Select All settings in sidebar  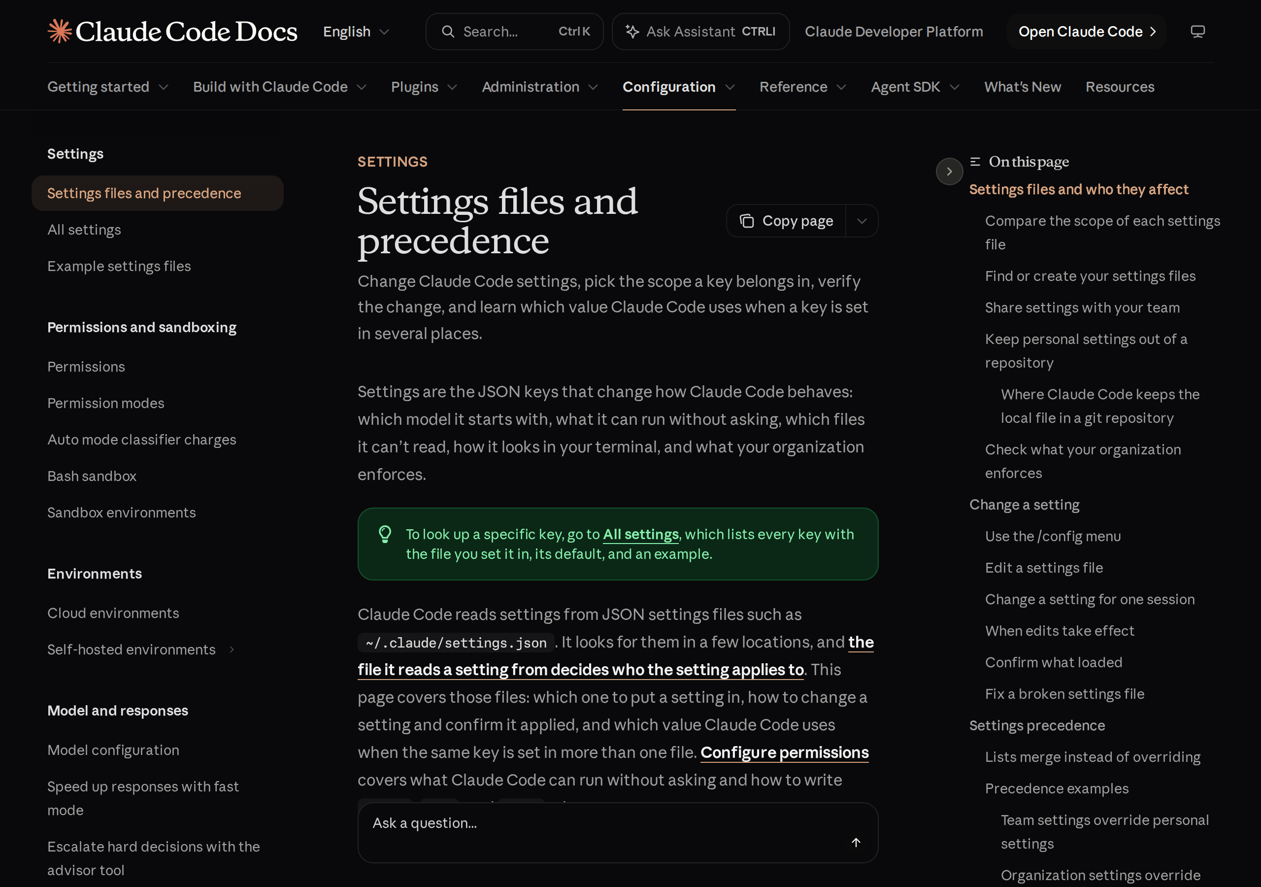pyautogui.click(x=84, y=230)
